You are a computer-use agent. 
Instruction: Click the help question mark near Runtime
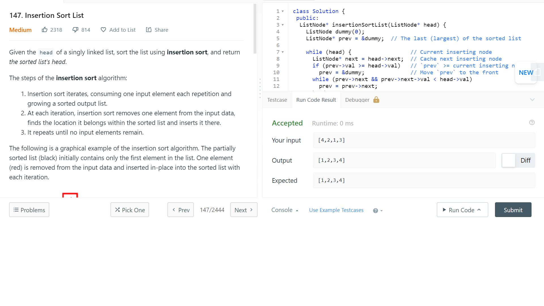click(532, 122)
